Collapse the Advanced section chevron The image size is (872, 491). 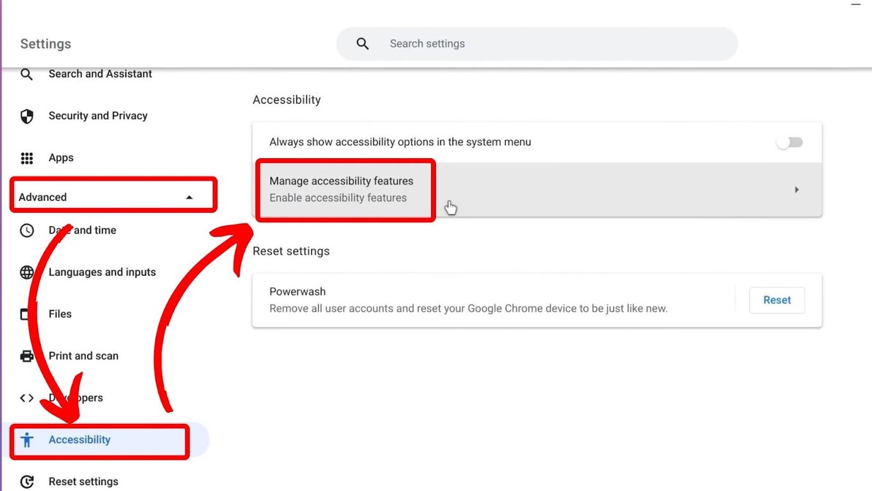[x=190, y=196]
